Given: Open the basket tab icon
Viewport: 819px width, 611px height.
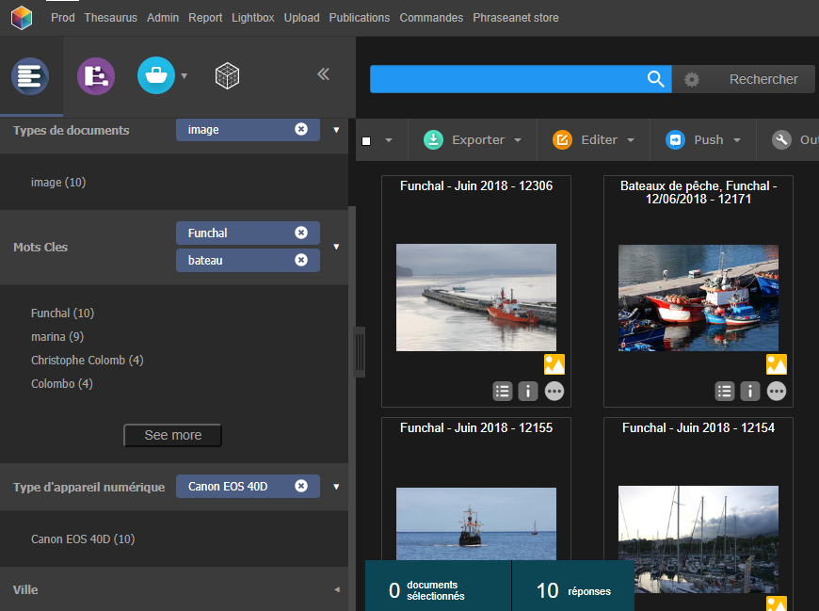Looking at the screenshot, I should [156, 75].
